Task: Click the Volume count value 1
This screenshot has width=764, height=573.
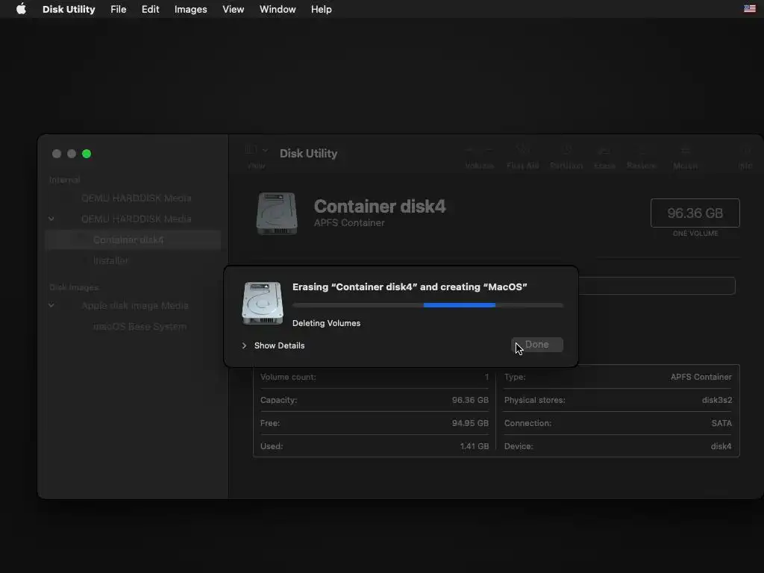Action: 486,377
